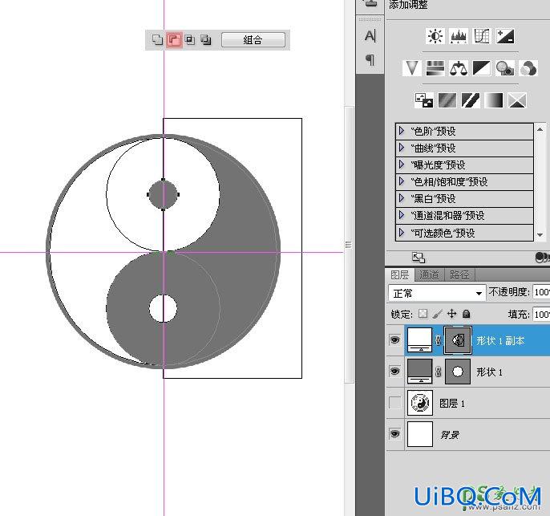Add a Vibrance adjustment
The height and width of the screenshot is (516, 550).
tap(412, 67)
